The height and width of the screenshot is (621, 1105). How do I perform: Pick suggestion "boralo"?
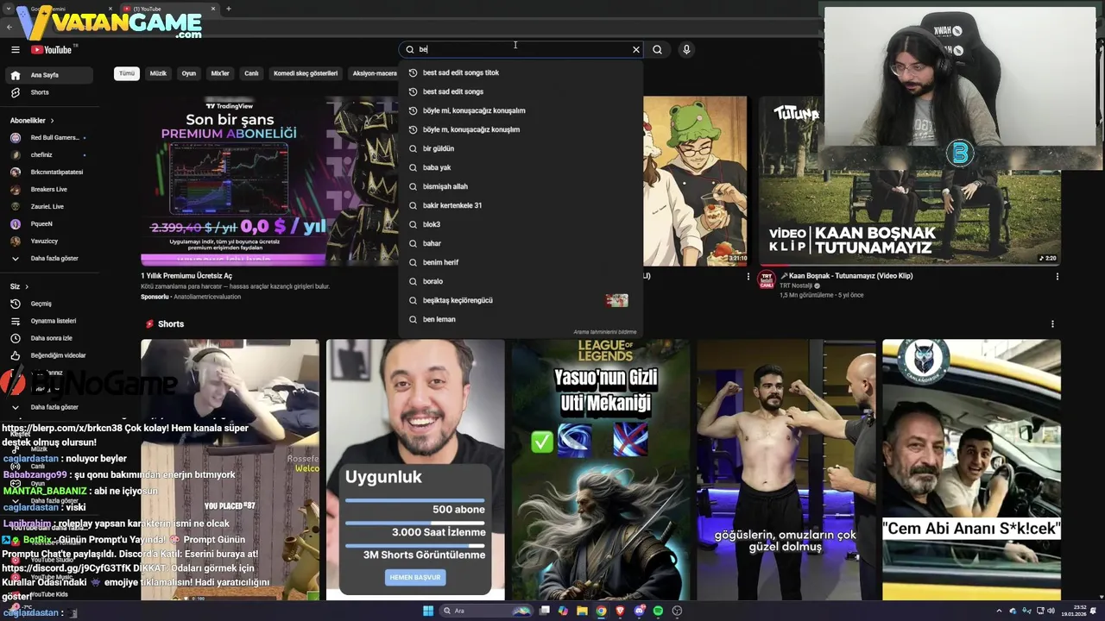[521, 281]
